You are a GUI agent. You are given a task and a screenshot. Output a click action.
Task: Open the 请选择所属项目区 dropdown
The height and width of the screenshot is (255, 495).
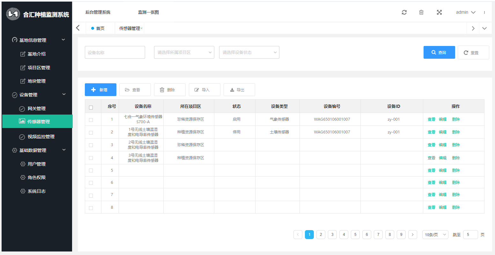(184, 52)
